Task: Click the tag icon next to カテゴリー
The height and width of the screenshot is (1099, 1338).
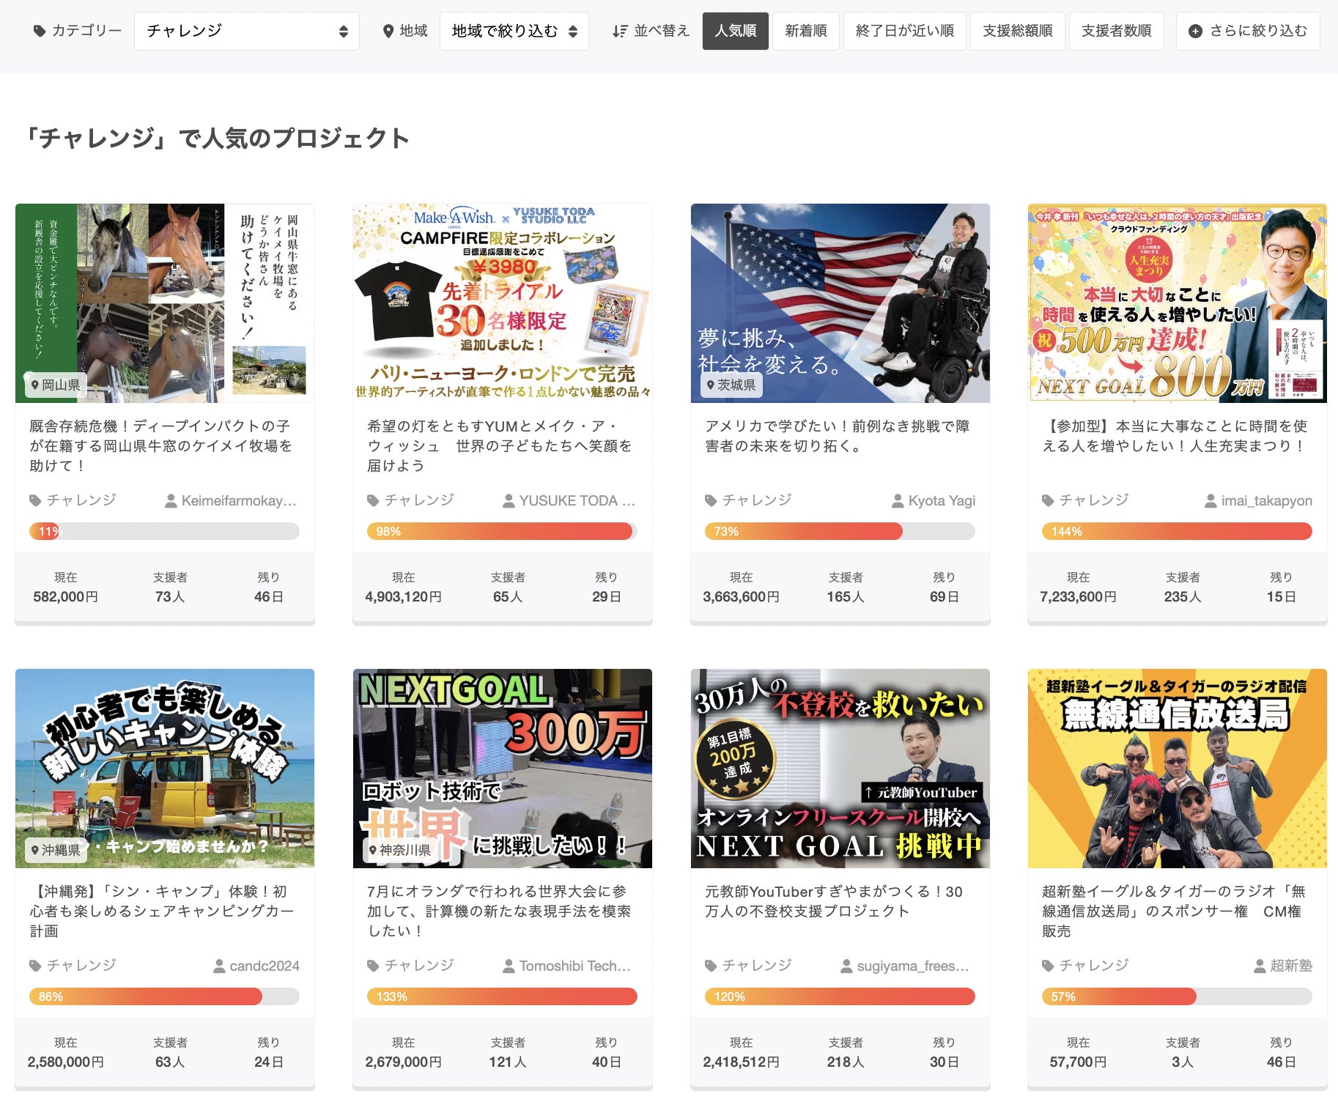Action: (x=39, y=32)
